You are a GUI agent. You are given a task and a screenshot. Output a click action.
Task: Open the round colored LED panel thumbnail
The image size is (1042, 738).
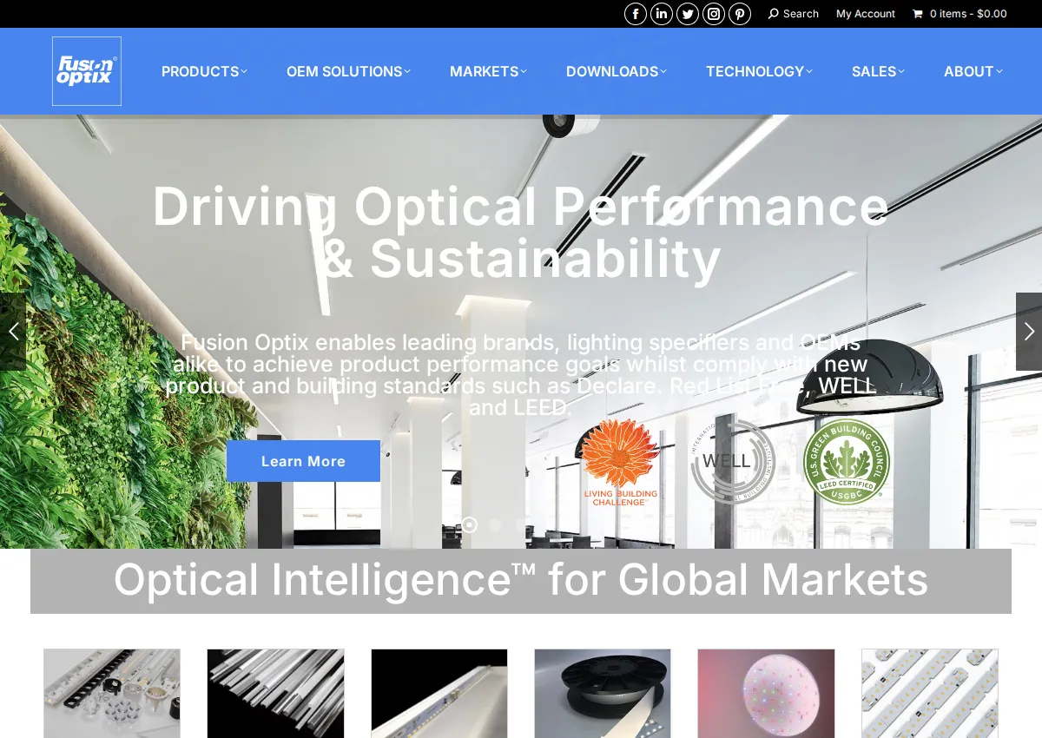click(766, 694)
